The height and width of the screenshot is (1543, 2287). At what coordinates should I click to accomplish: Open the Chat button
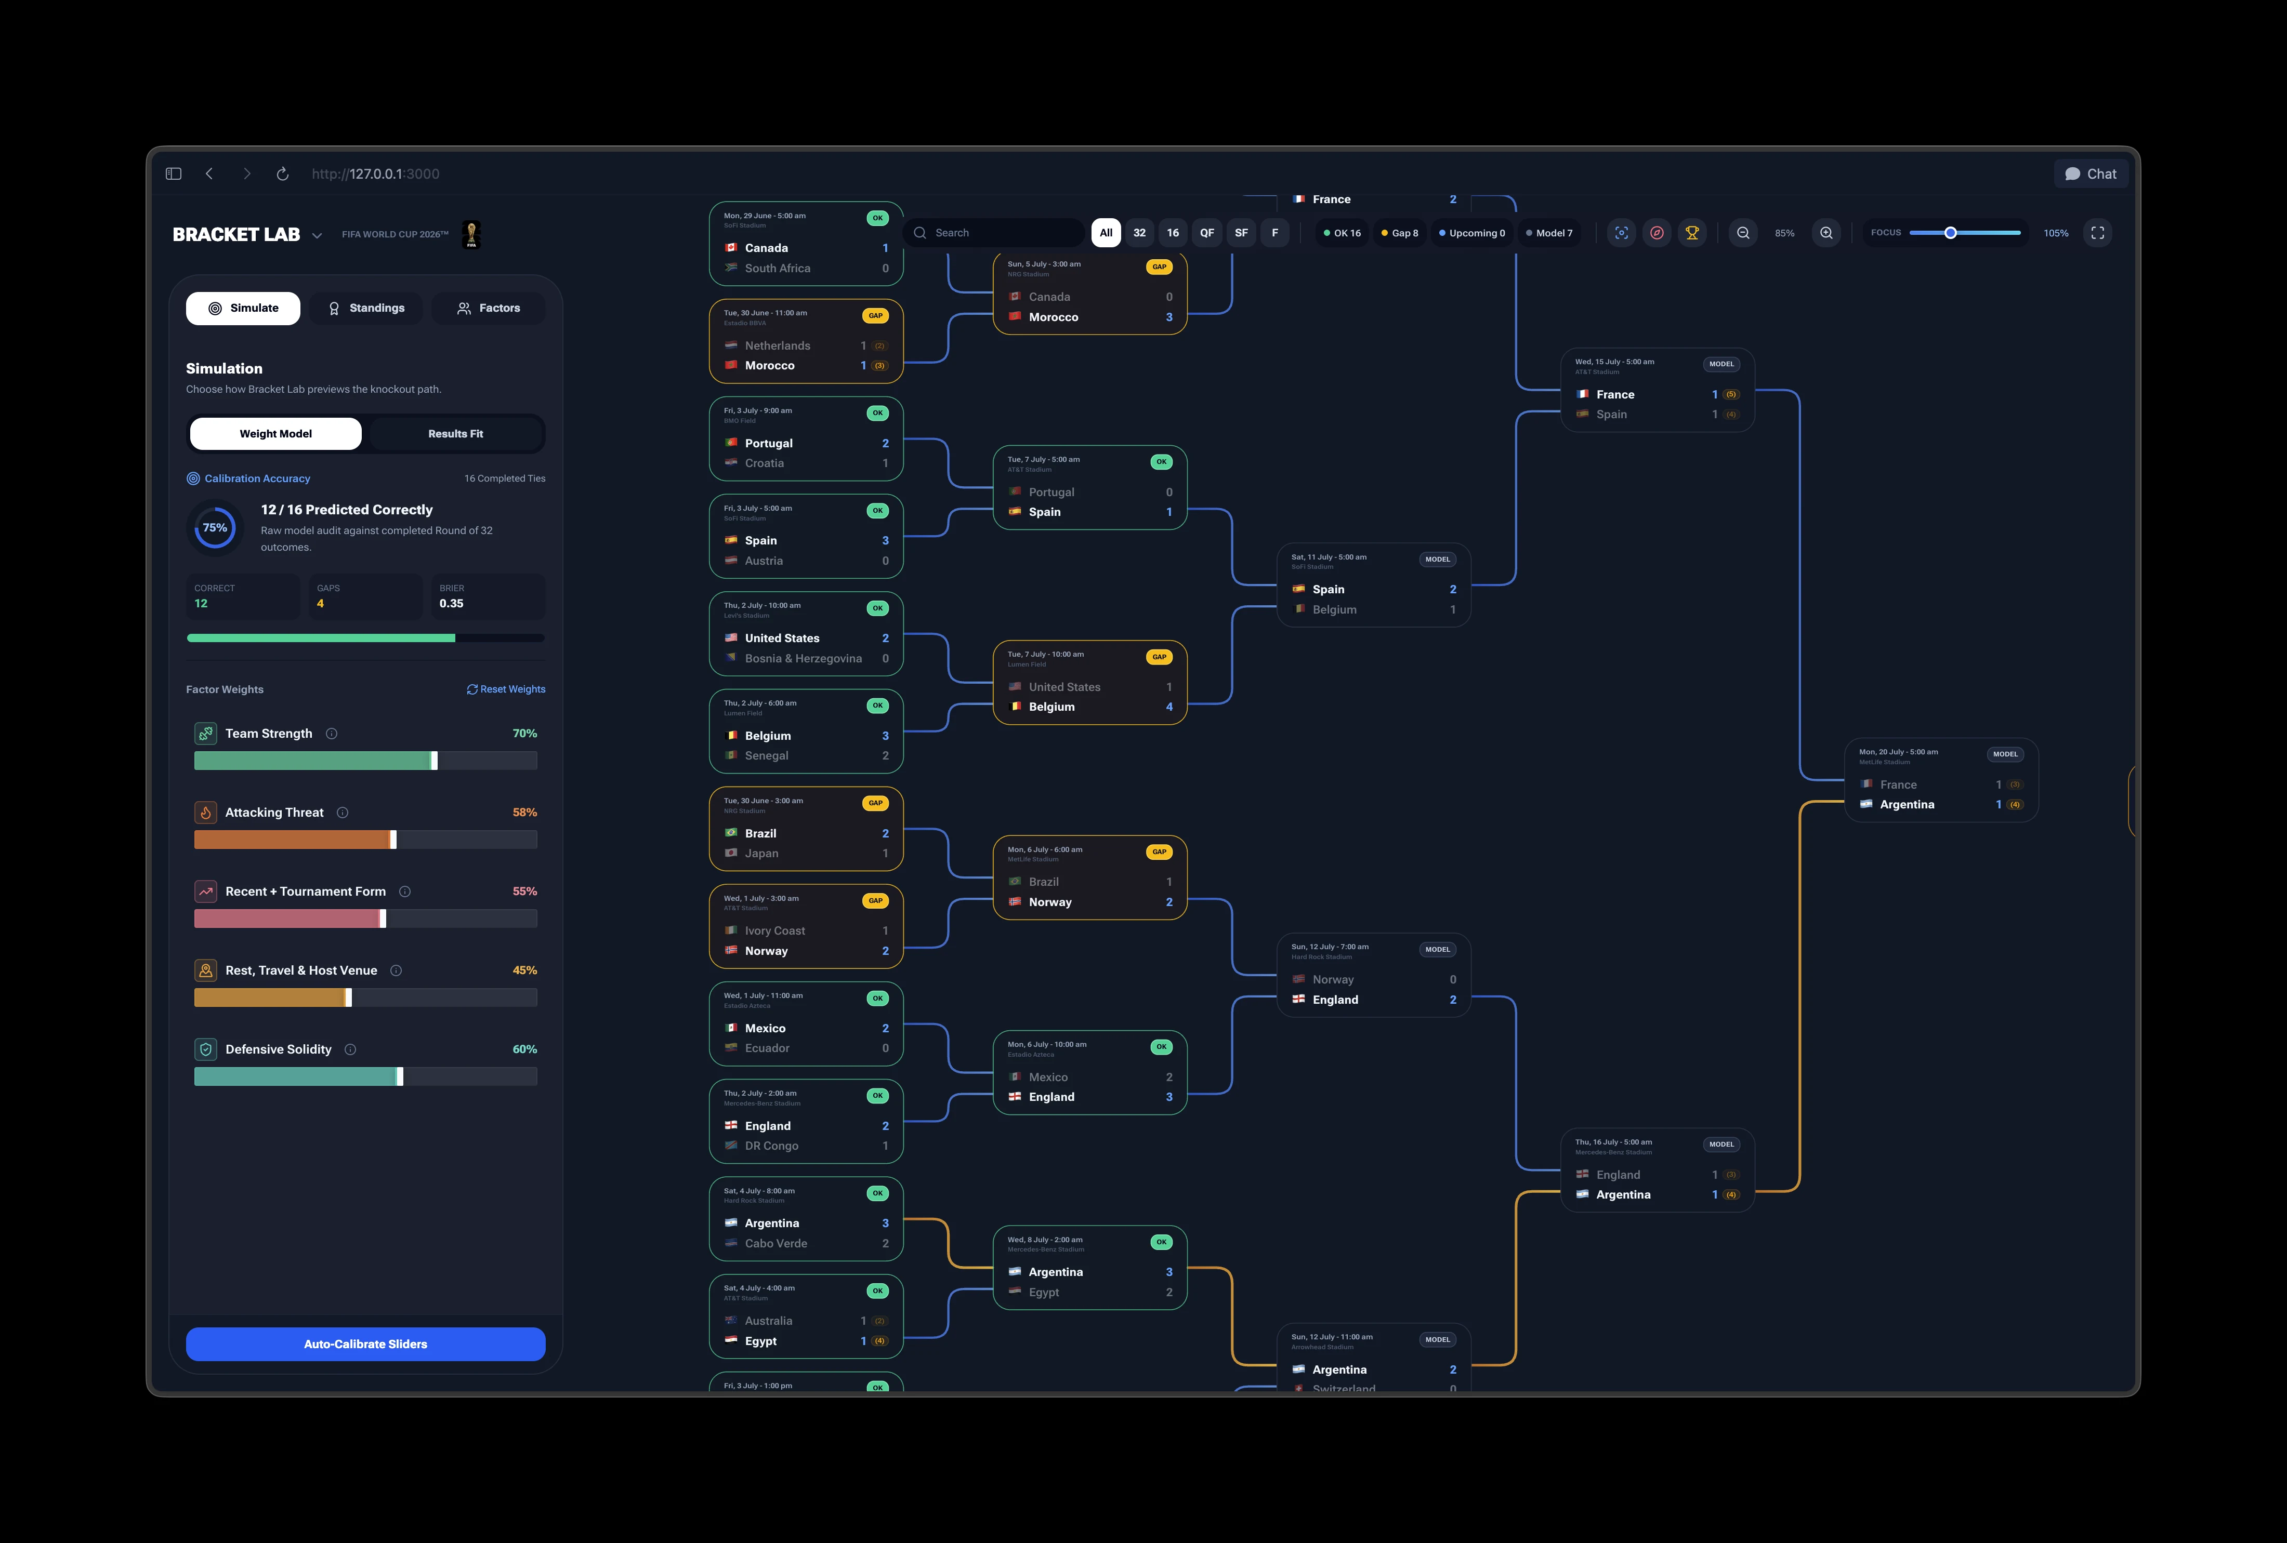pyautogui.click(x=2091, y=174)
